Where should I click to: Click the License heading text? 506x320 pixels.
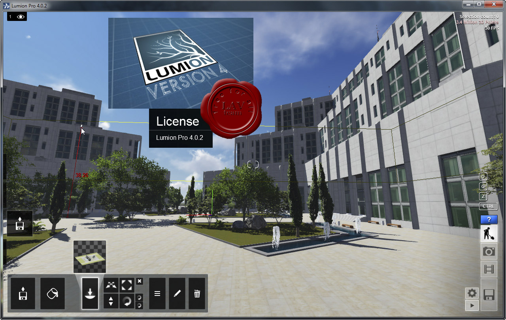point(177,121)
